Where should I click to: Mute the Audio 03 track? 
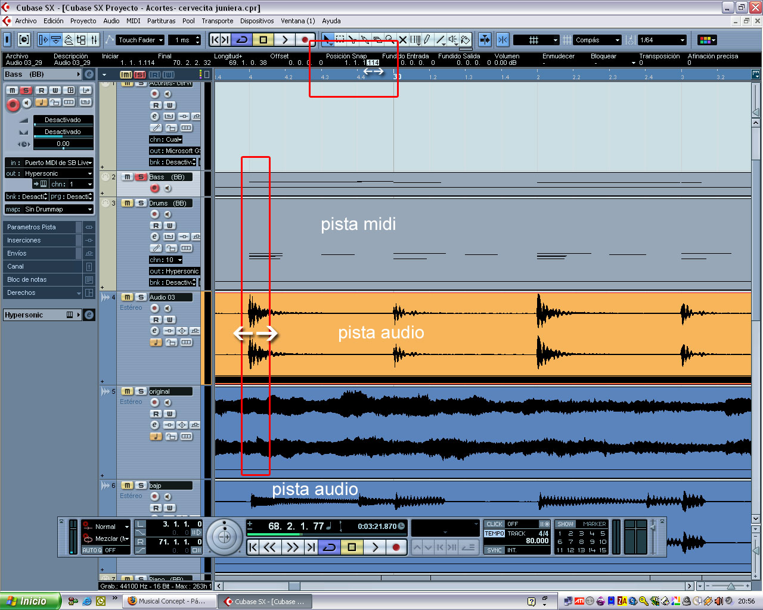point(128,297)
